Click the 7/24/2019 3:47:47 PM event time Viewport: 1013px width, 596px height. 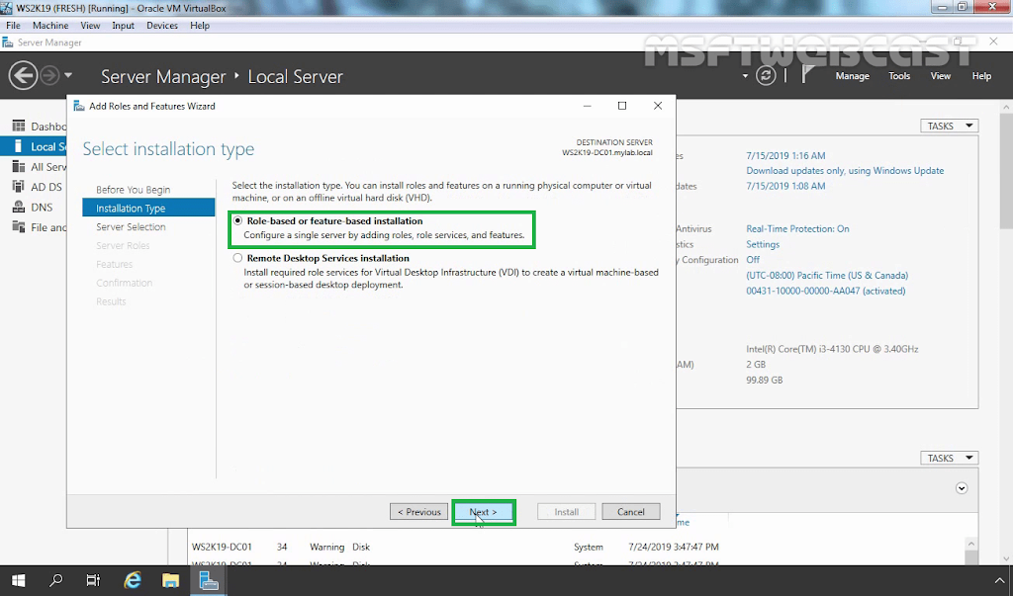tap(673, 547)
